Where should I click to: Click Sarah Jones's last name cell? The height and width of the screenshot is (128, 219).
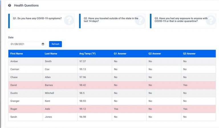(48, 117)
